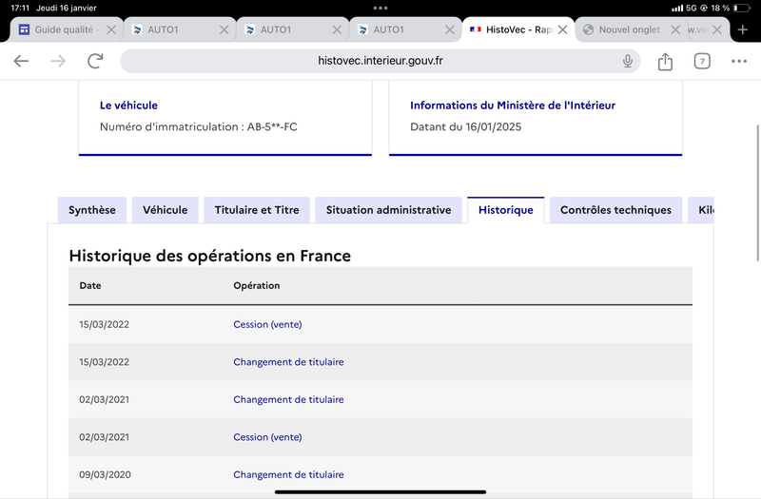Screen dimensions: 761x499
Task: Open the browser three-dot menu
Action: (739, 61)
